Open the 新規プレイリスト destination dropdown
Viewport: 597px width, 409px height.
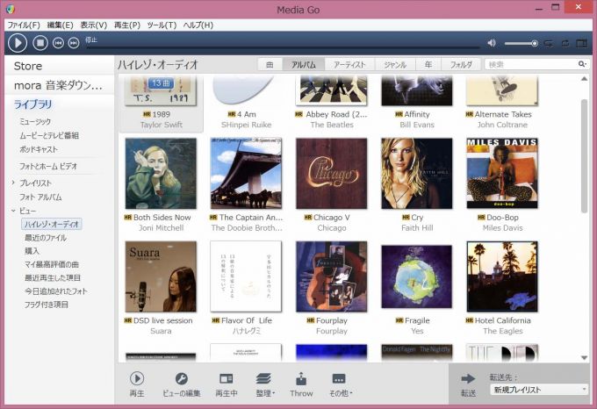[538, 390]
